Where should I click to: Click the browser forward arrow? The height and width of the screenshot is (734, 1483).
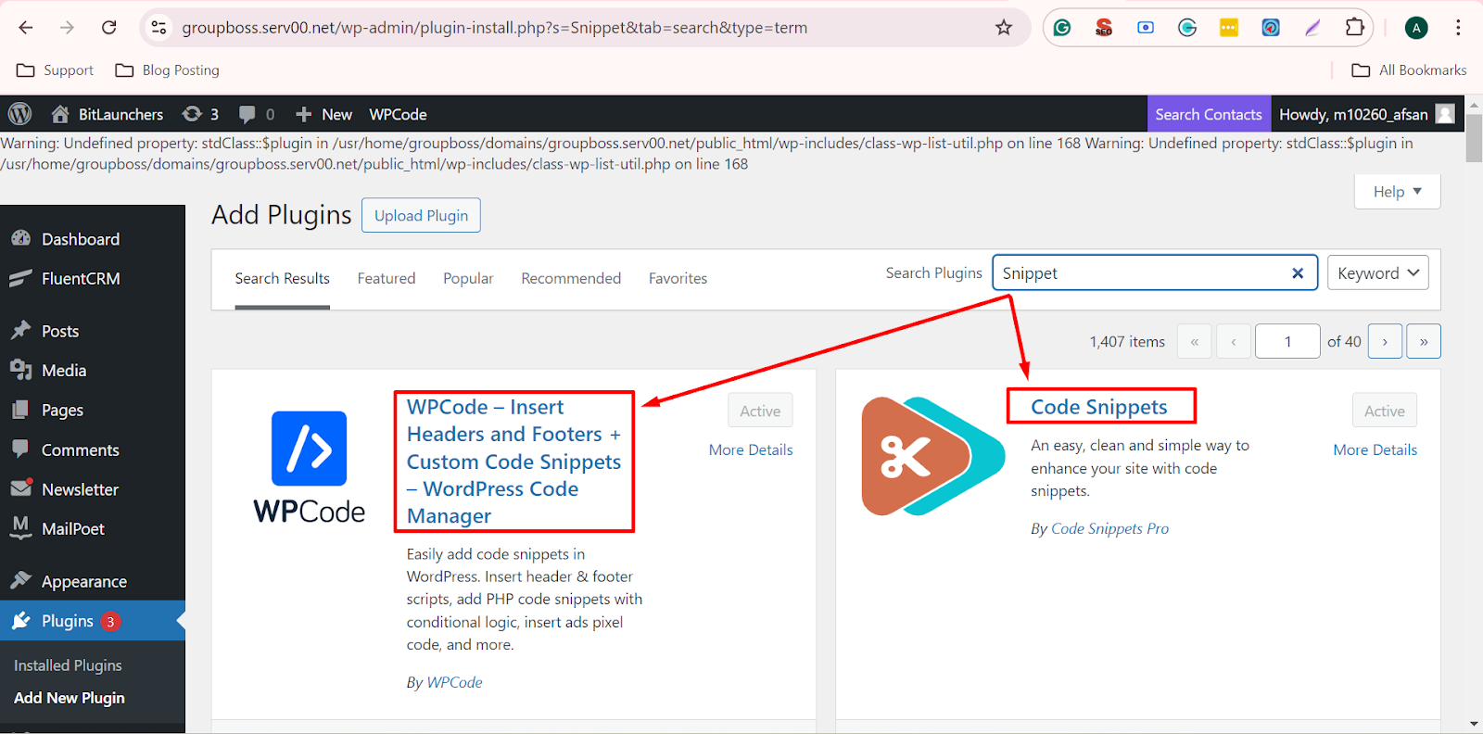[67, 28]
